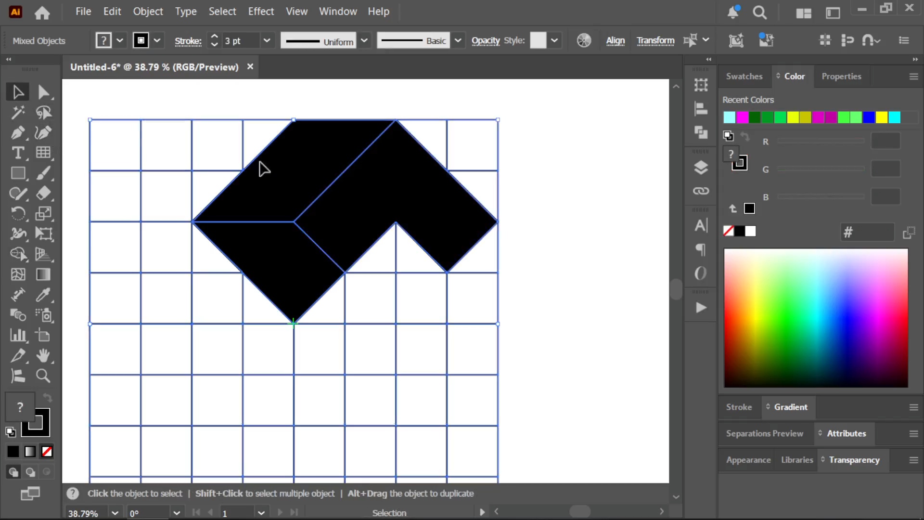
Task: Choose the Hand tool
Action: pyautogui.click(x=43, y=356)
